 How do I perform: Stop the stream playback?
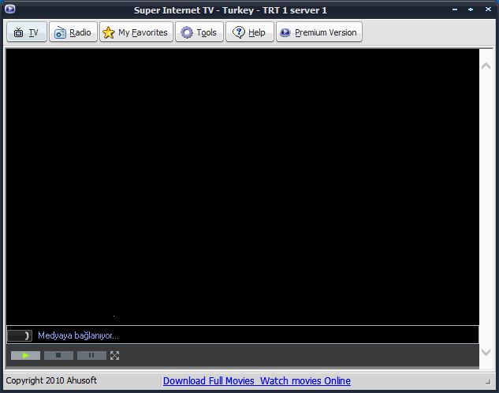click(58, 355)
